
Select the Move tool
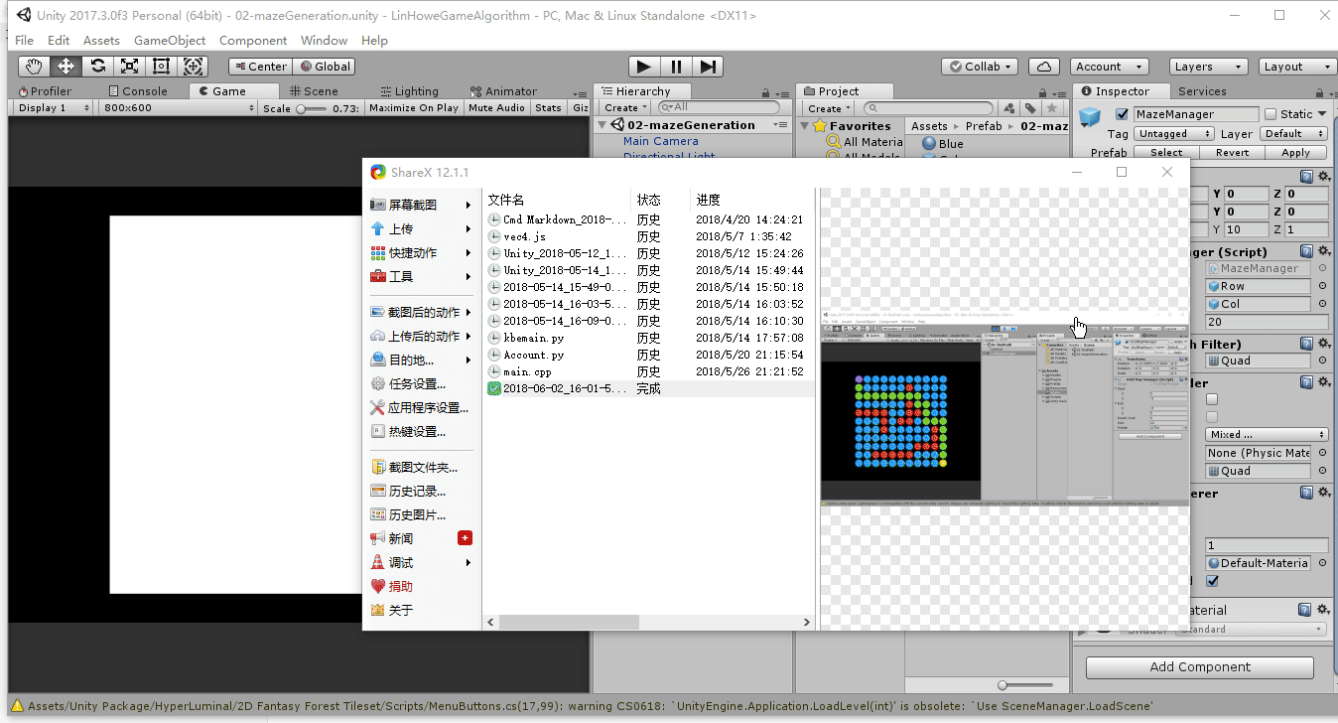(66, 67)
